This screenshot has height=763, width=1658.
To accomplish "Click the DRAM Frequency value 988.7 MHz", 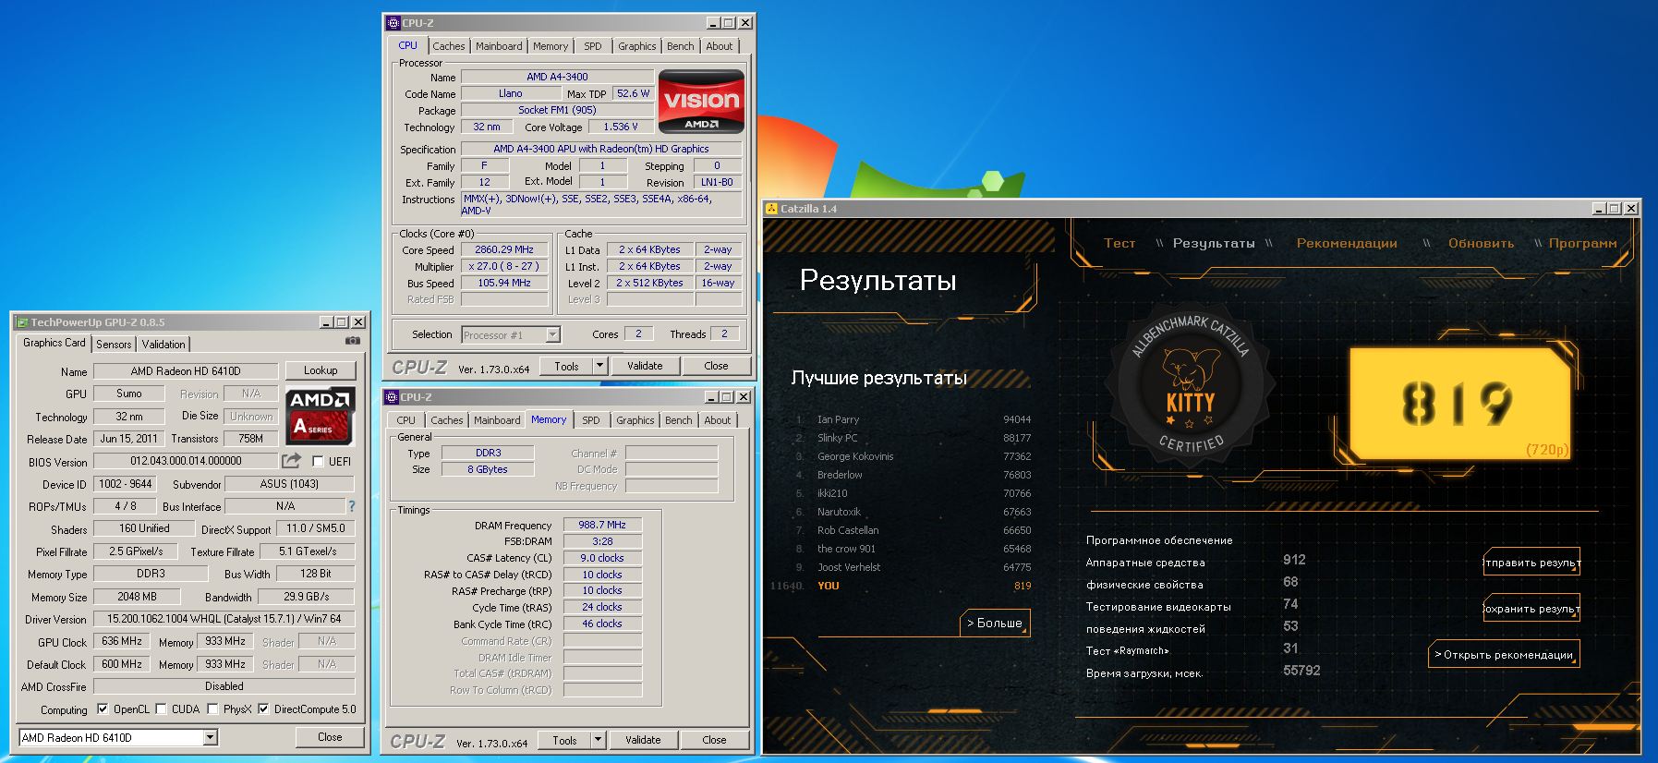I will [x=602, y=525].
